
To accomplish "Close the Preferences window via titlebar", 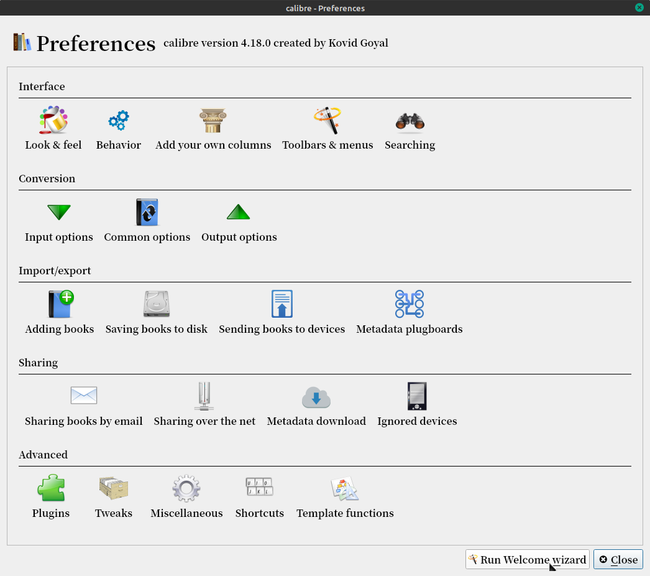I will click(x=639, y=7).
